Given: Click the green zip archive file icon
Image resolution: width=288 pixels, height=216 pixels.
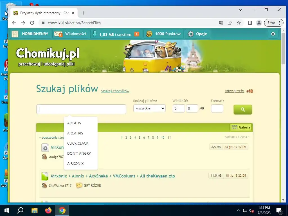Looking at the screenshot, I should coord(45,176).
